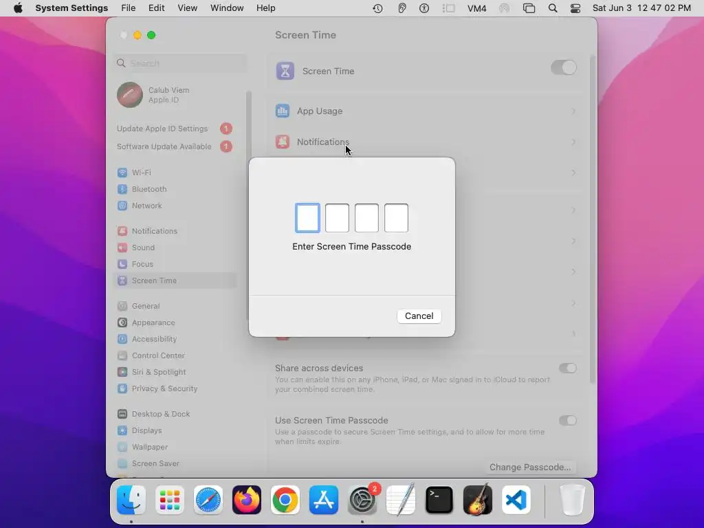Screen dimensions: 704x528
Task: Expand the Notifications row chevron in Screen Time
Action: pos(573,142)
